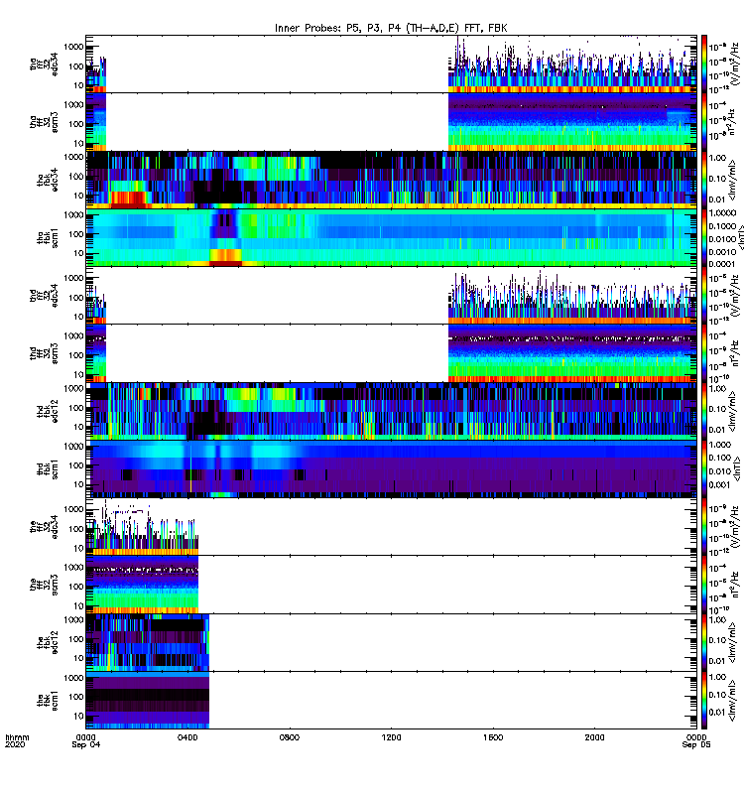This screenshot has width=744, height=794.
Task: Click the '0000 Sep 05' time axis label
Action: [x=696, y=740]
